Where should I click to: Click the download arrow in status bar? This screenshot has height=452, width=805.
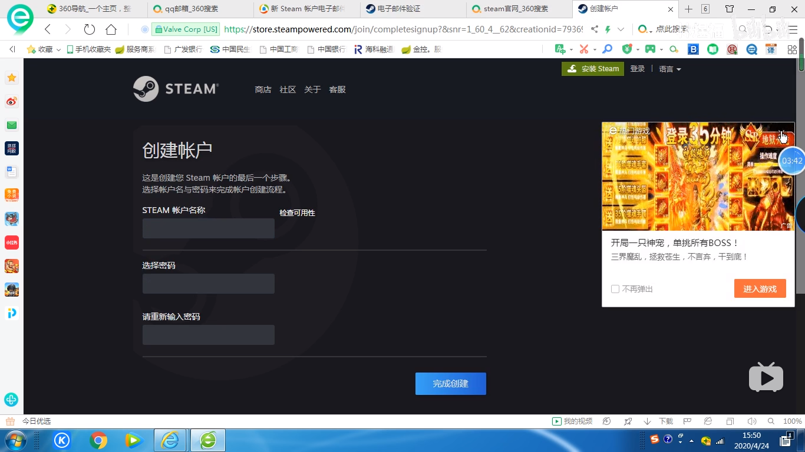[x=647, y=421]
